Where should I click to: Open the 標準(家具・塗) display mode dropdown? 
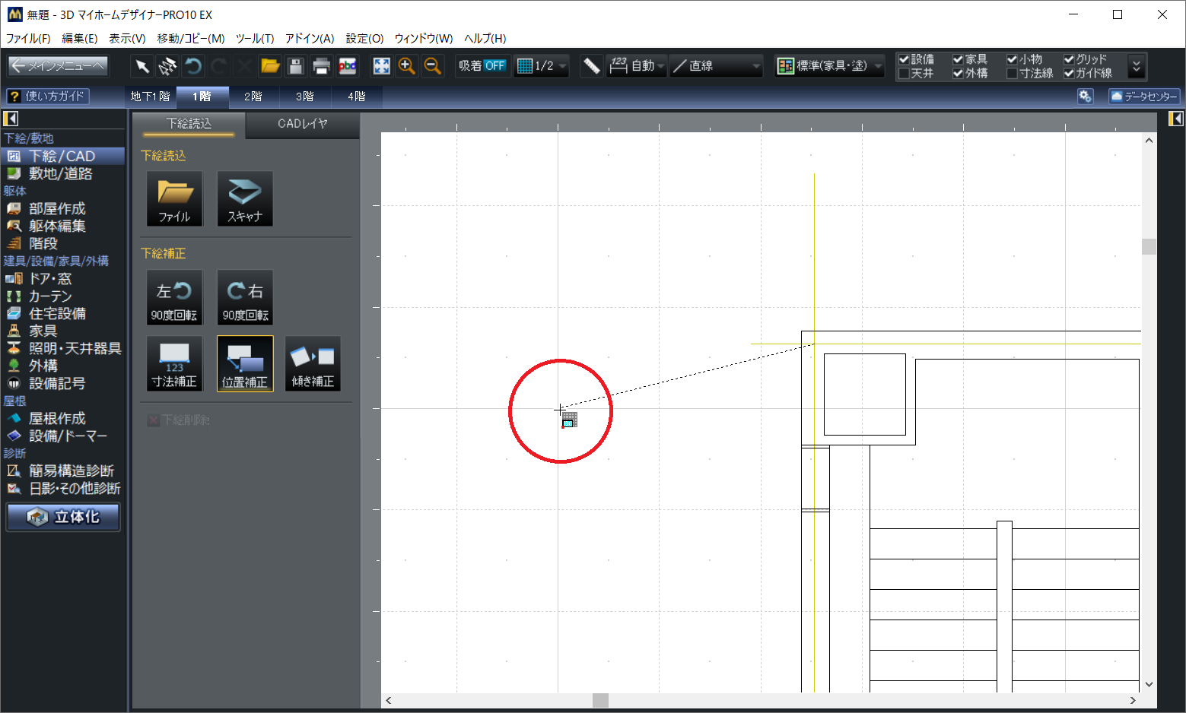click(829, 66)
